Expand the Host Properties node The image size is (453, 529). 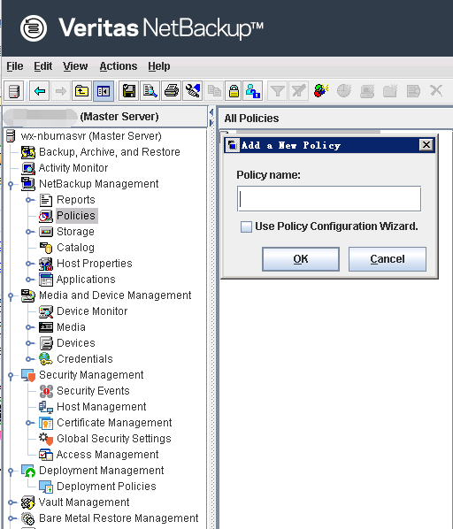[x=29, y=264]
